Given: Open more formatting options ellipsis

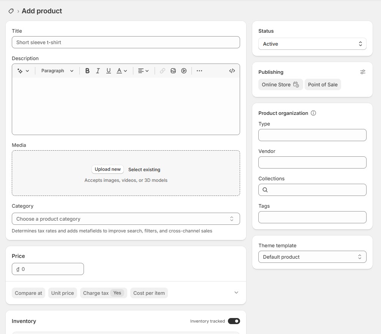Looking at the screenshot, I should pyautogui.click(x=199, y=71).
